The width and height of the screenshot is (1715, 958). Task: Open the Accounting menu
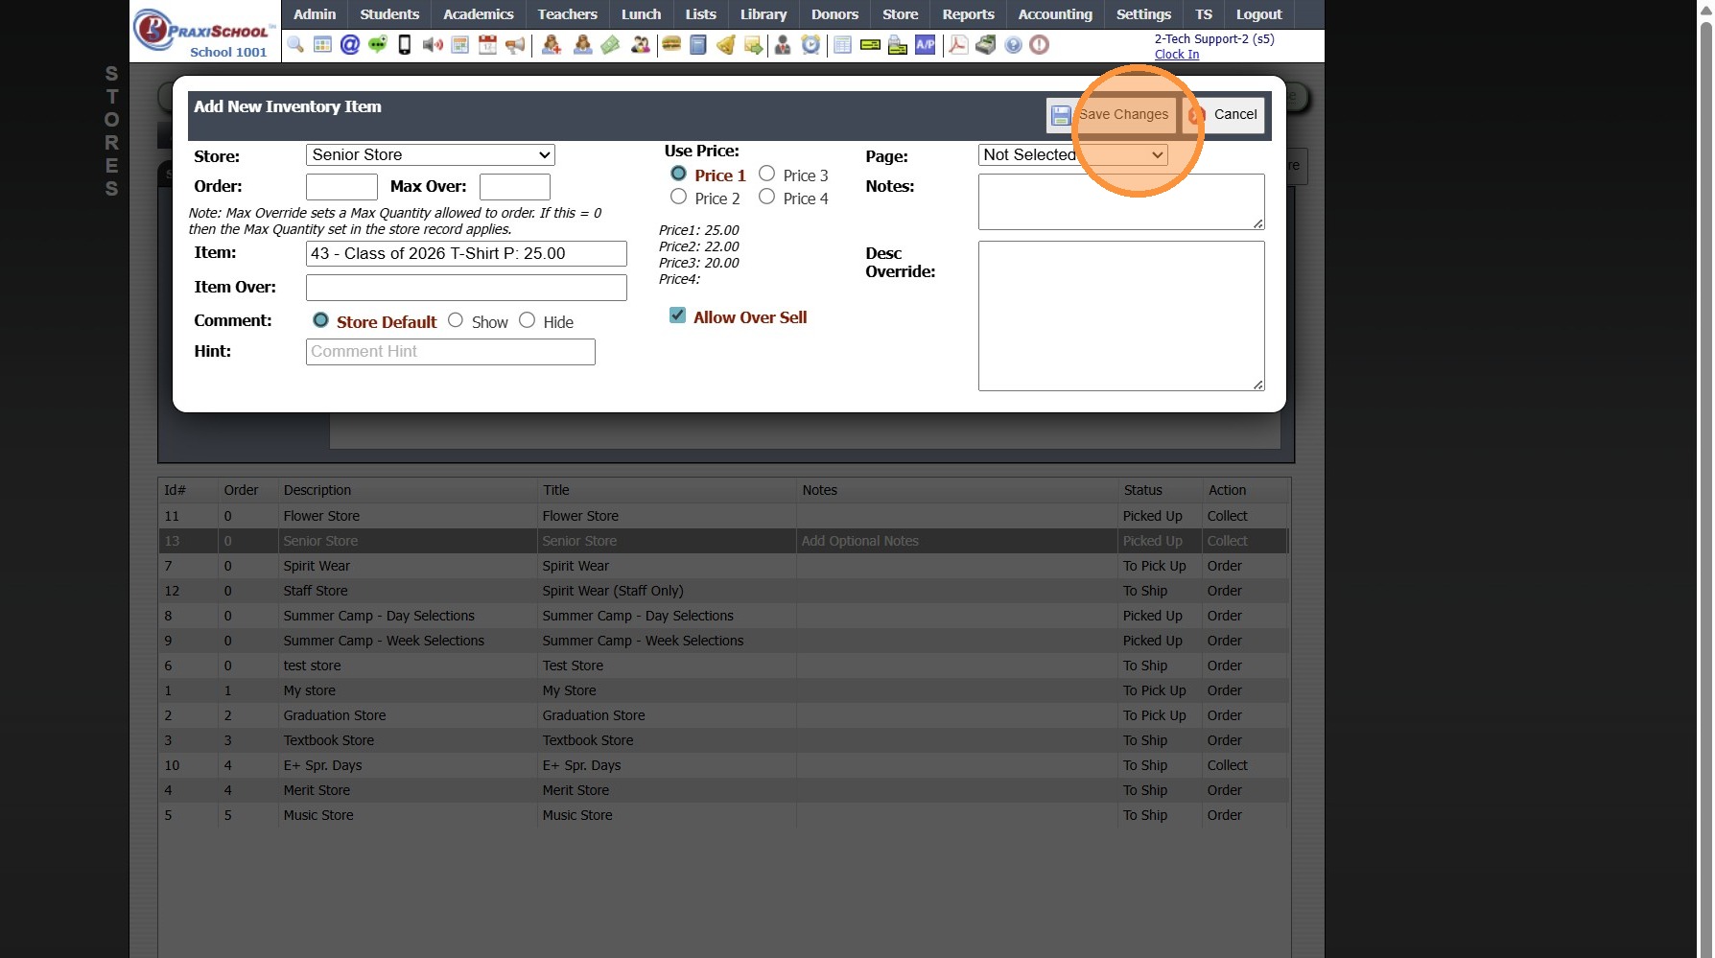(x=1055, y=14)
